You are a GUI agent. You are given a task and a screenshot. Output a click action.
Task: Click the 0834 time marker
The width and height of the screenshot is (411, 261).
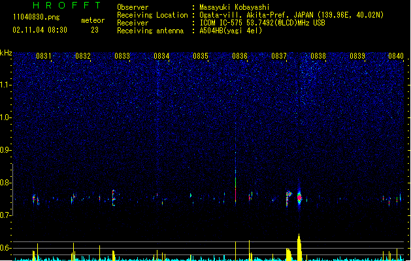pyautogui.click(x=161, y=56)
